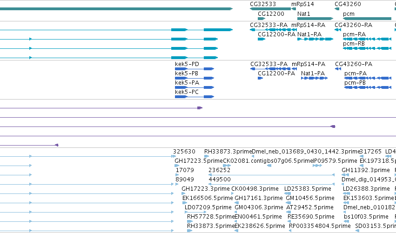Select the pcm gene feature
396x233 pixels.
tap(367, 19)
